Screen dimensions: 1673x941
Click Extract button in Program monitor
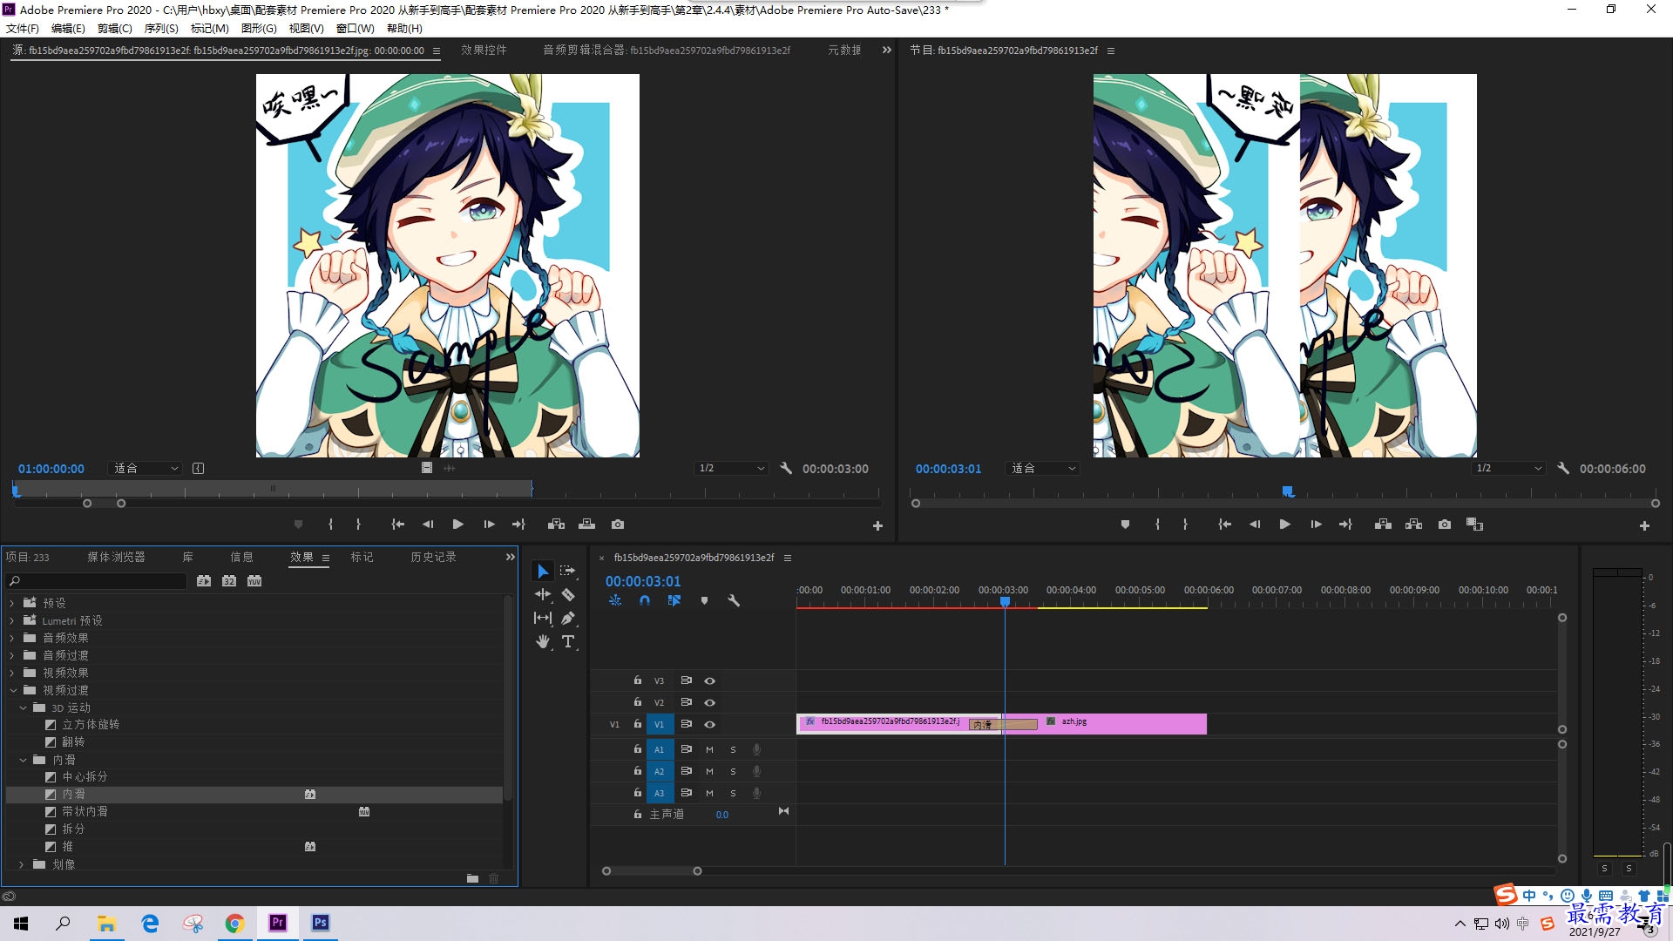(1413, 525)
